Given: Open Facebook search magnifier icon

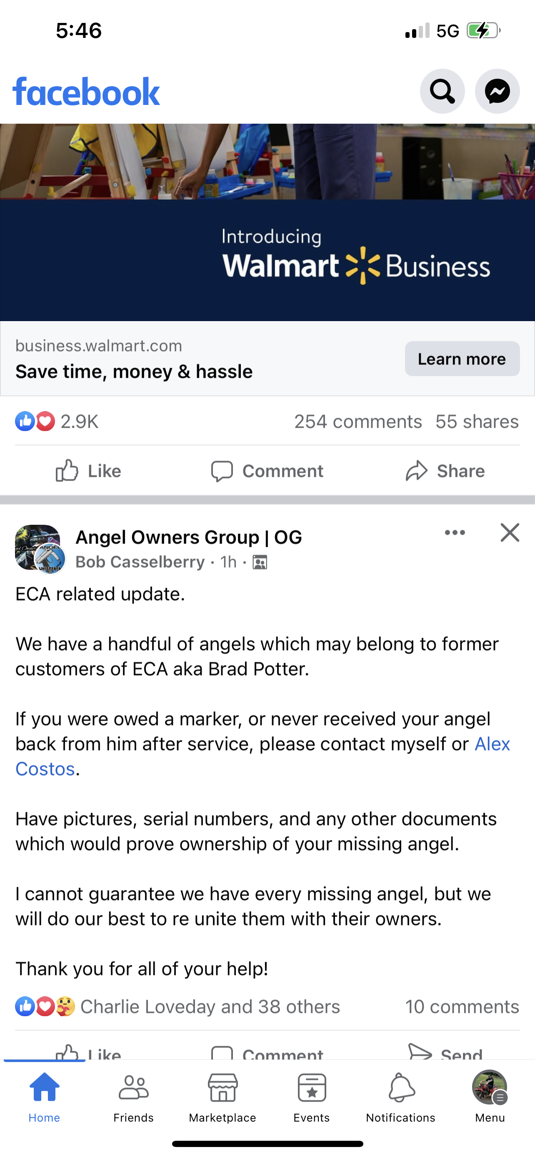Looking at the screenshot, I should point(442,91).
